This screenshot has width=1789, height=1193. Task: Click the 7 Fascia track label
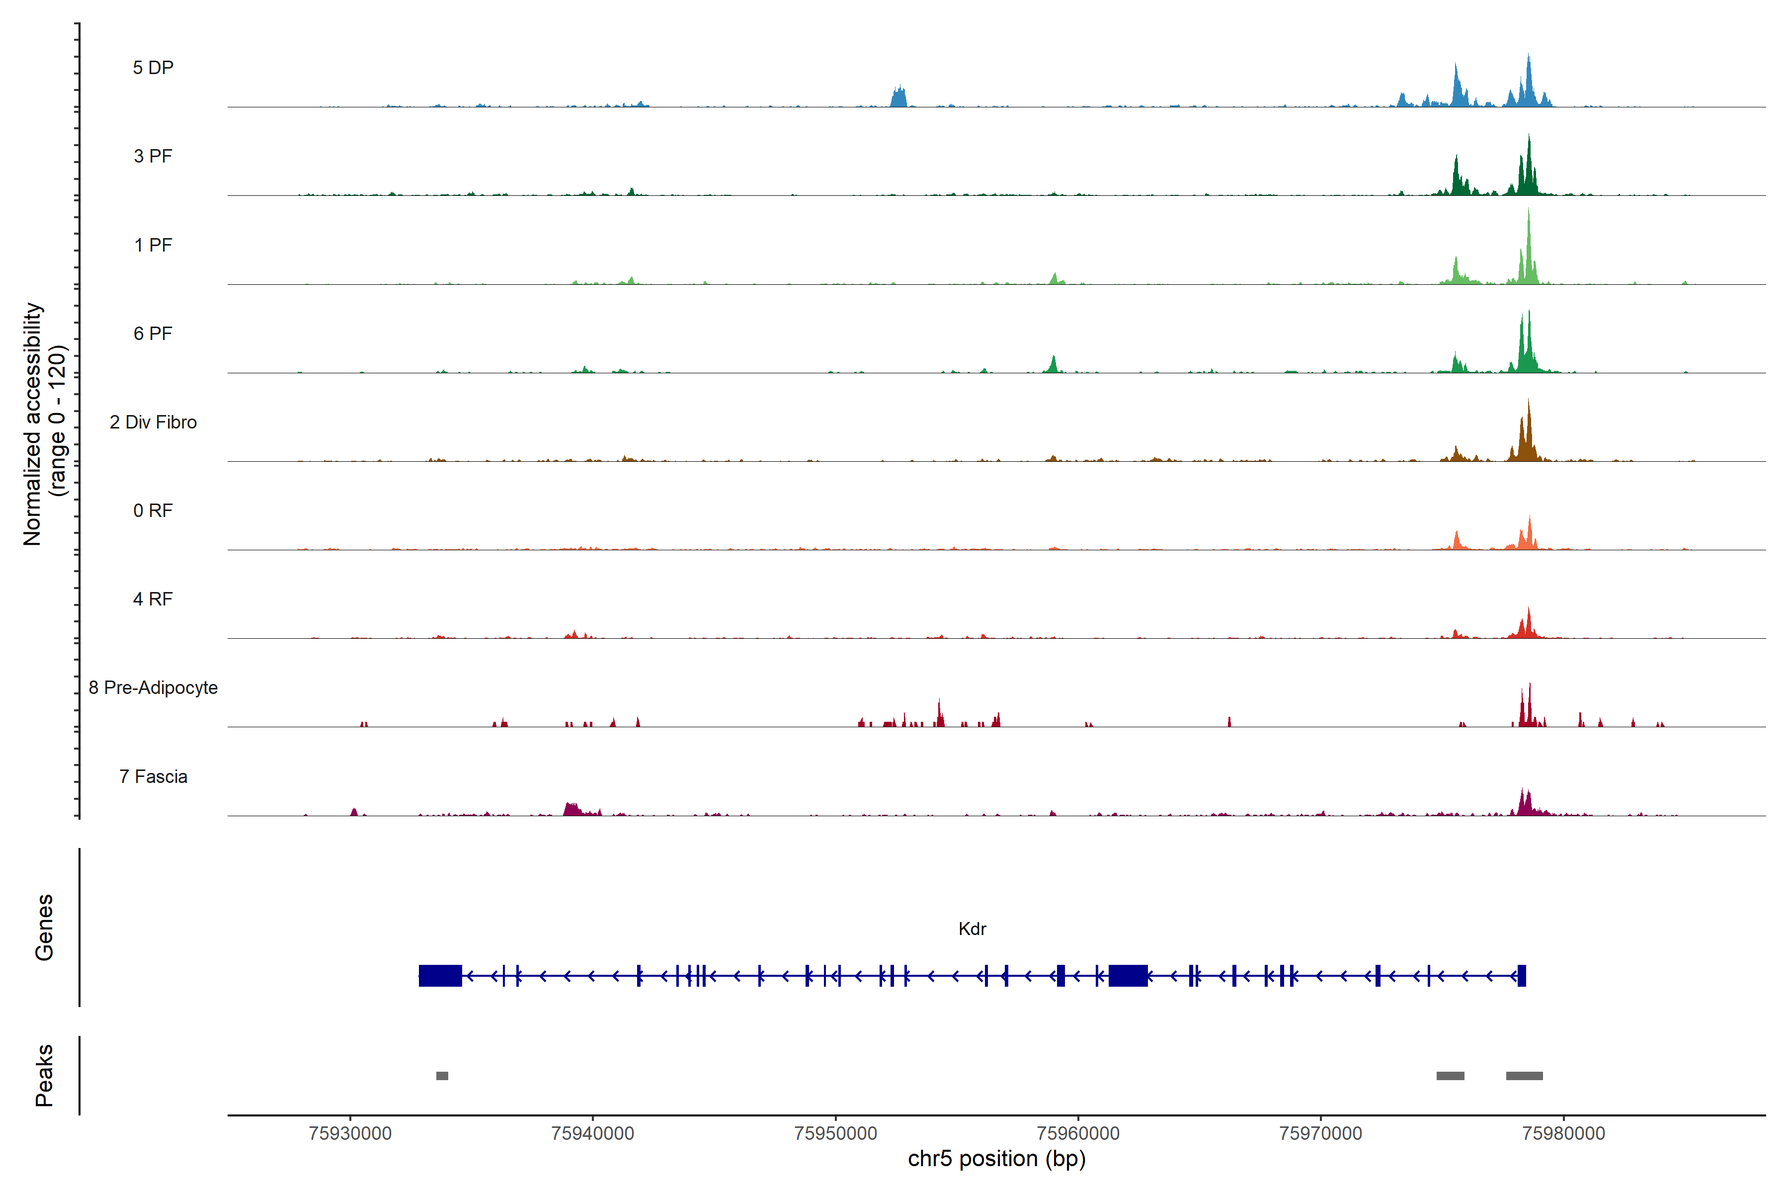[153, 776]
